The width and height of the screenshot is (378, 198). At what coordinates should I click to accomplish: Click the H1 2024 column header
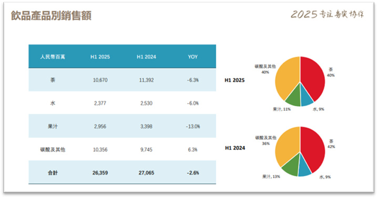click(146, 57)
